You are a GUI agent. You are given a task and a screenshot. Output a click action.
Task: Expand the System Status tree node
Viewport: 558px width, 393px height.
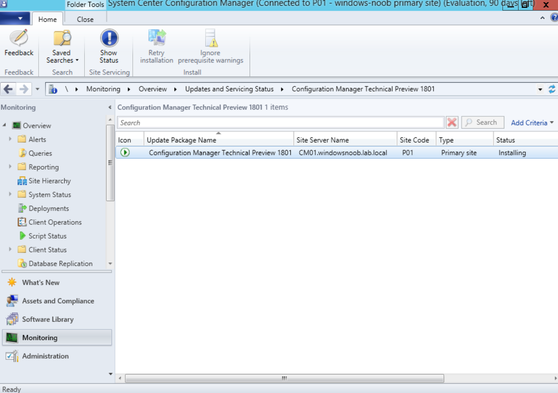pyautogui.click(x=10, y=194)
